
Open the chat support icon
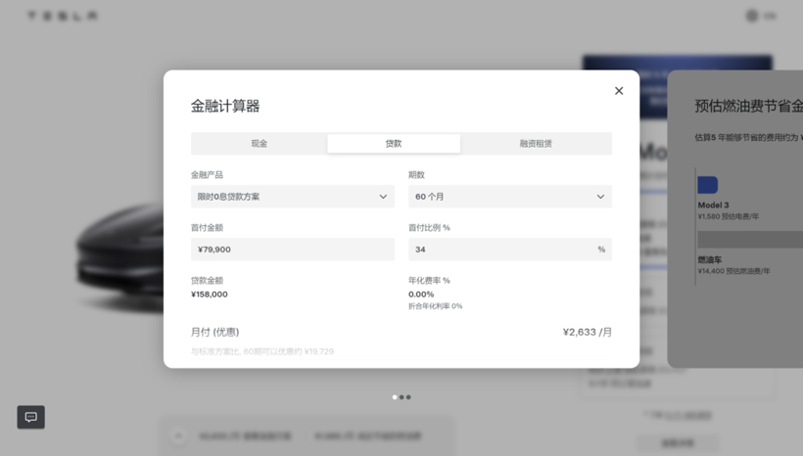pos(30,417)
